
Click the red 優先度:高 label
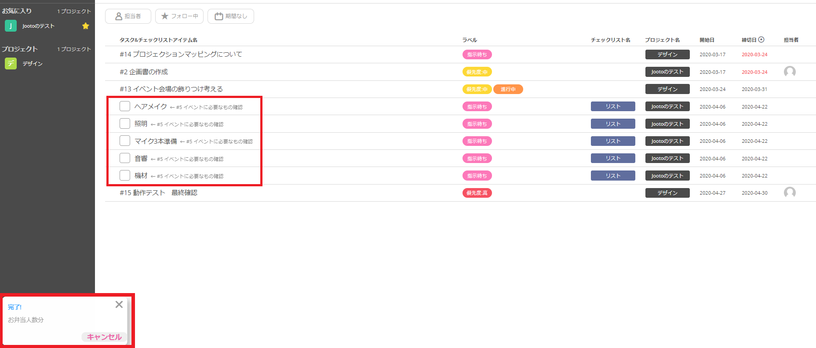point(477,193)
